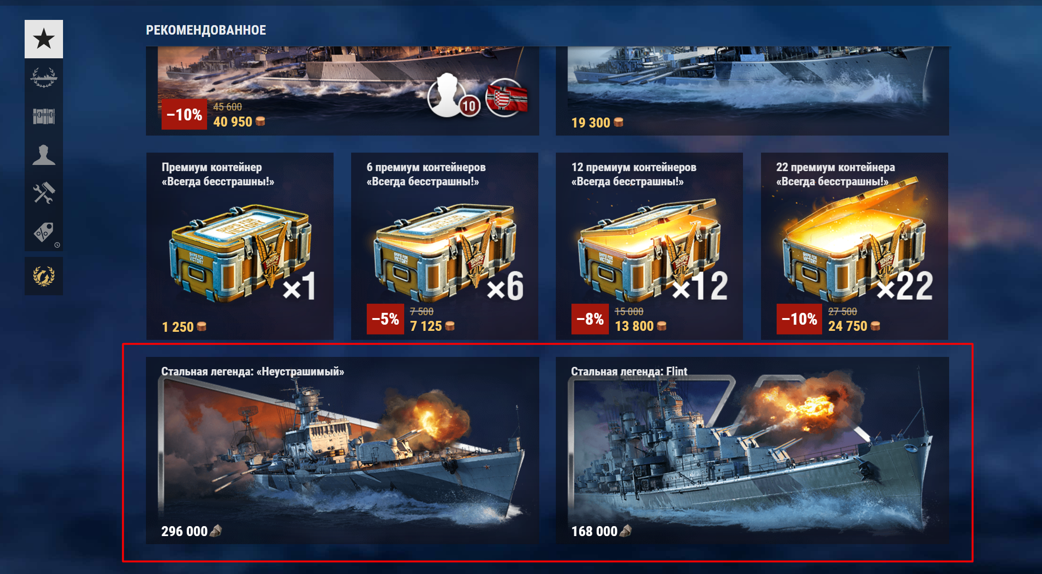The image size is (1042, 574).
Task: Open Стальная легенда Flint ship card
Action: point(752,450)
